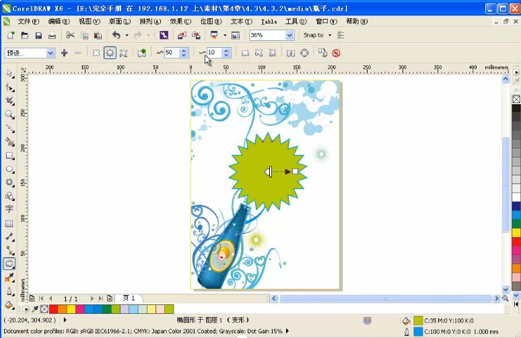Click add page button after page tab
The width and height of the screenshot is (521, 338).
pos(110,298)
